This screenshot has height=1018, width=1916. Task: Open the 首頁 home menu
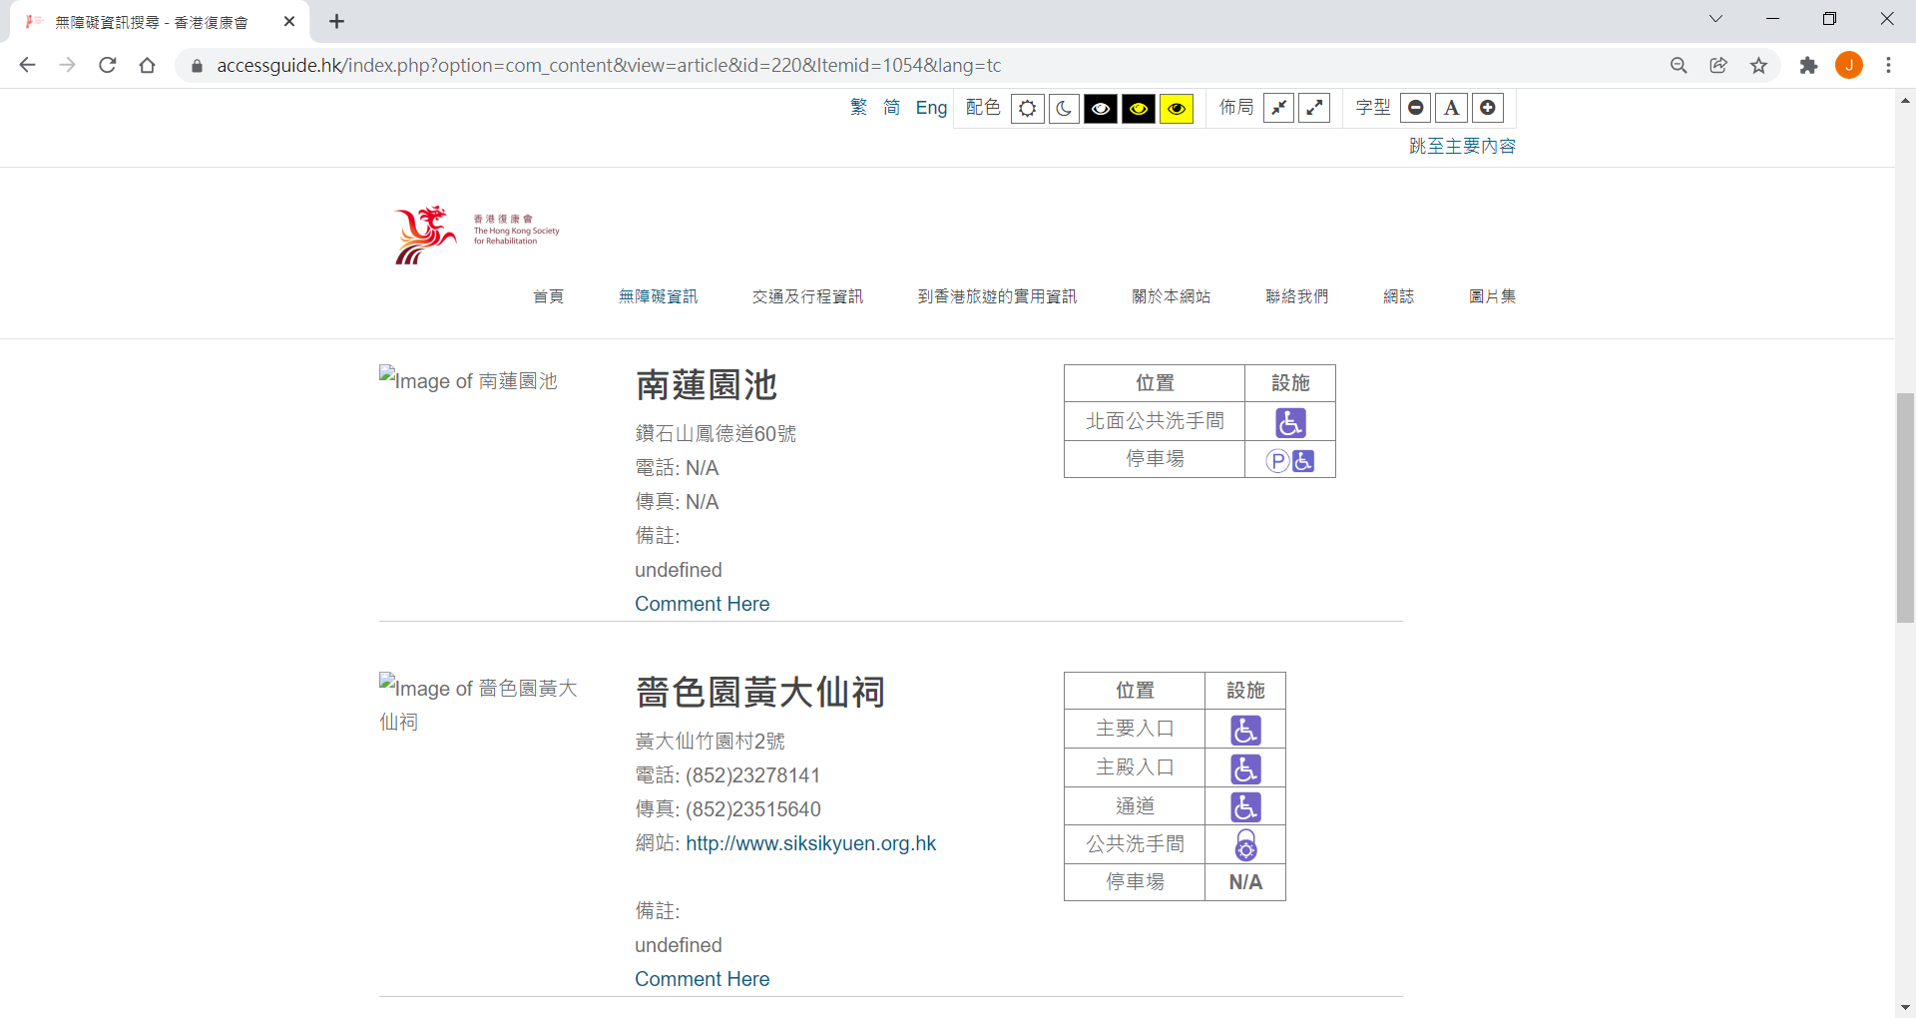tap(548, 296)
